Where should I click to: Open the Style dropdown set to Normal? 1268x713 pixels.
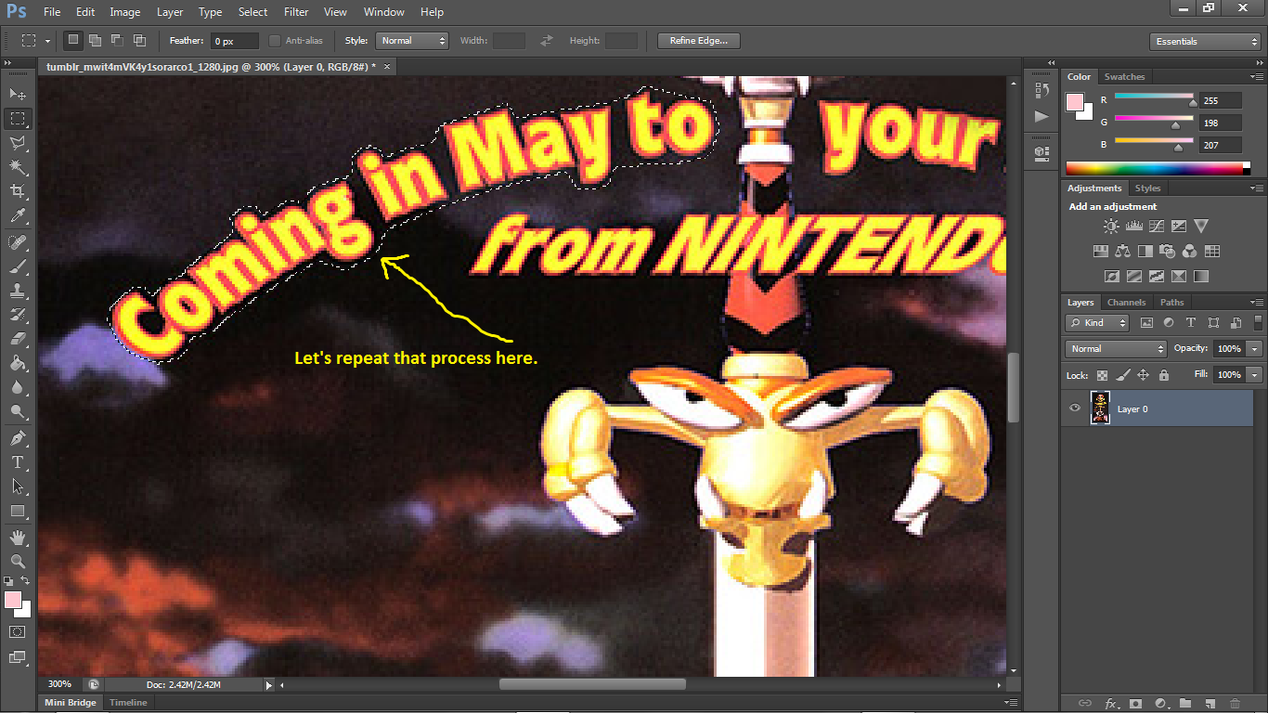tap(412, 41)
